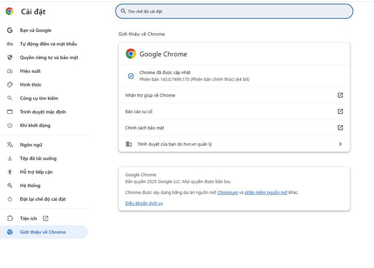Follow the phần mềm nguồn mở link
374x268 pixels.
[266, 192]
